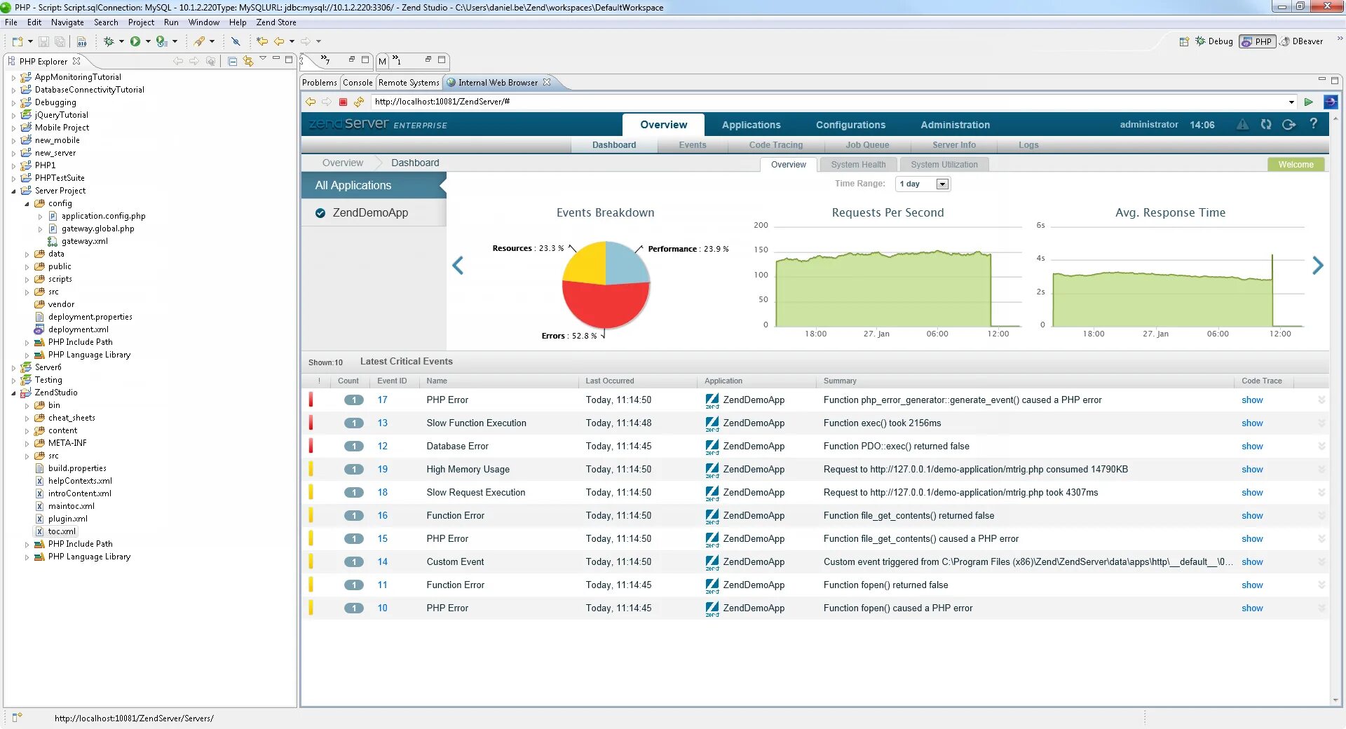Expand details chevron for event 17 row
This screenshot has width=1346, height=729.
[1321, 400]
